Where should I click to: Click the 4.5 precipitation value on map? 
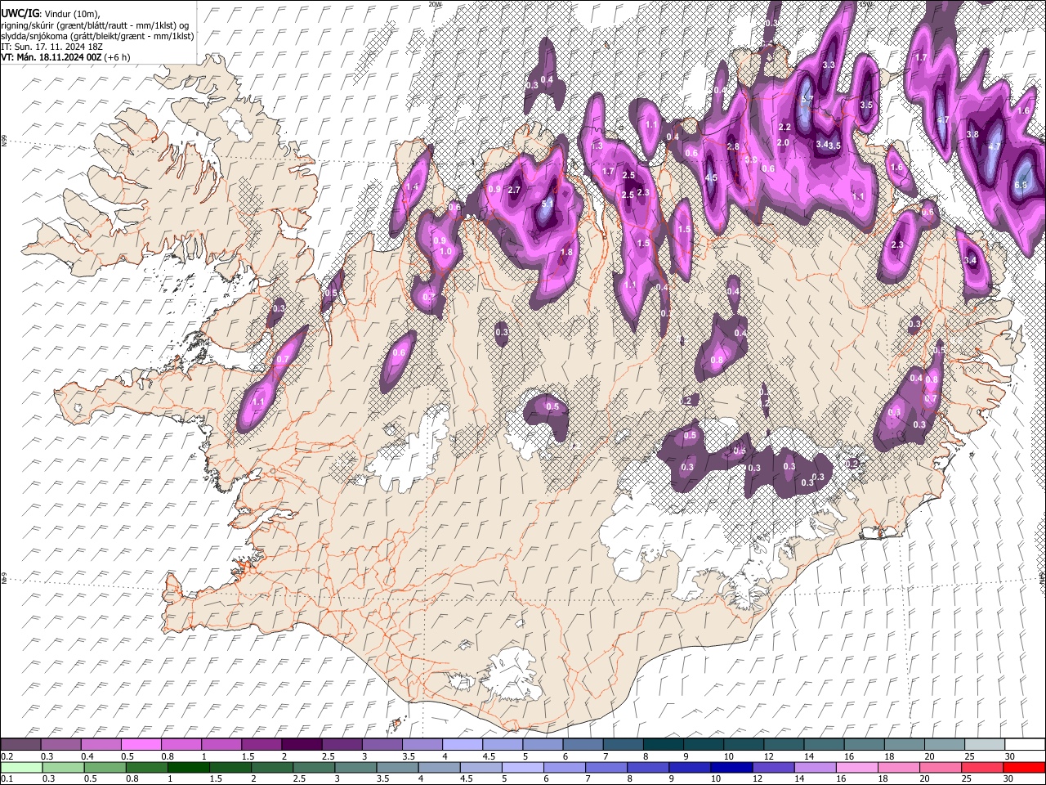click(x=710, y=177)
